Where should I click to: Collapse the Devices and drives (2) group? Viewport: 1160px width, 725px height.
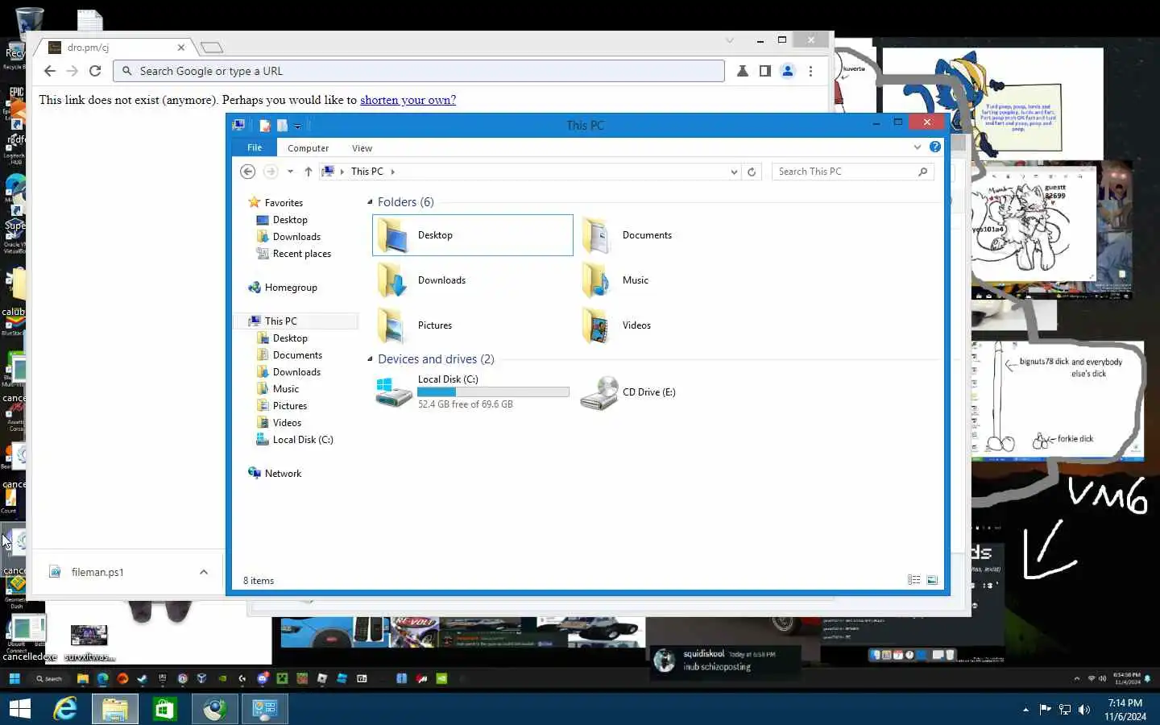(x=370, y=359)
